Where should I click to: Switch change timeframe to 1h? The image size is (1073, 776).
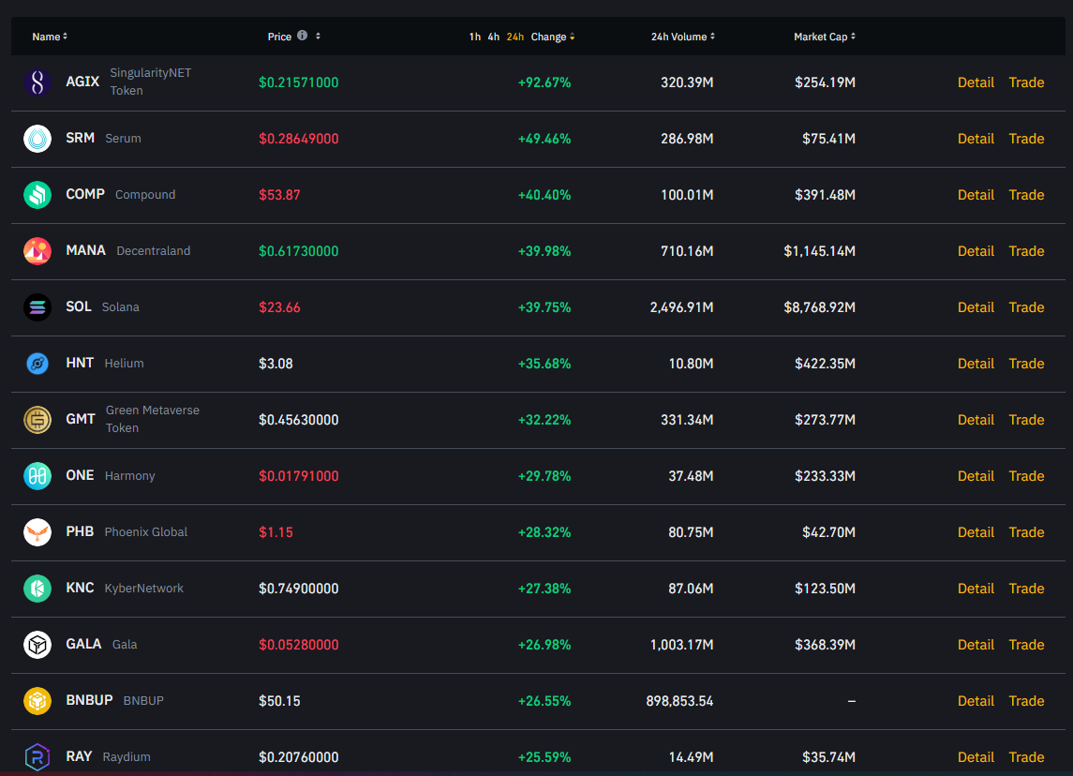[x=475, y=37]
